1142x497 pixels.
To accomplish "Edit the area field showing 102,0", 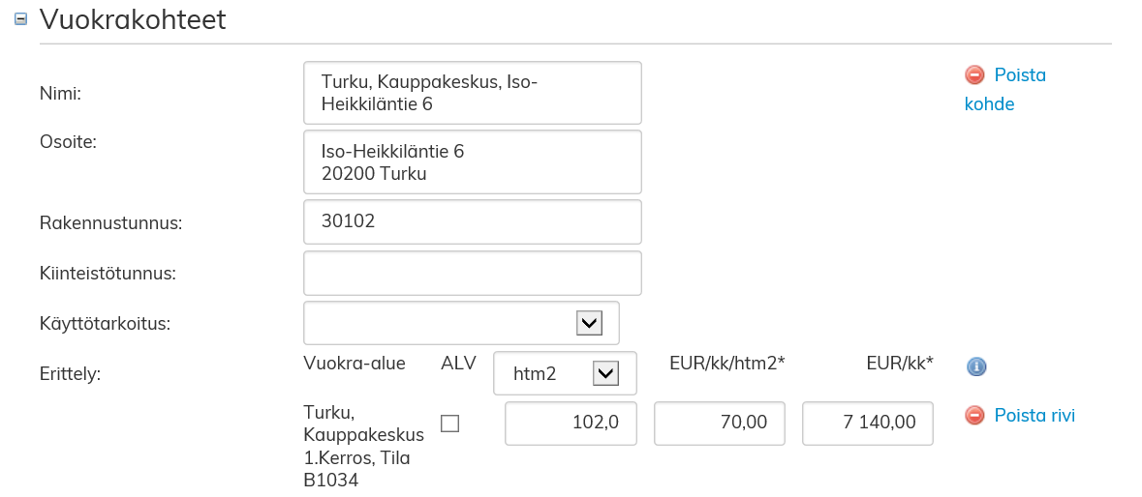I will [x=571, y=424].
